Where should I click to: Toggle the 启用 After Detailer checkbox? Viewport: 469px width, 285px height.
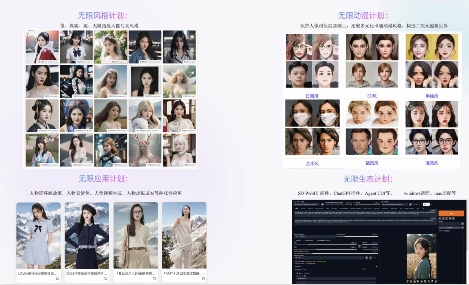(296, 270)
